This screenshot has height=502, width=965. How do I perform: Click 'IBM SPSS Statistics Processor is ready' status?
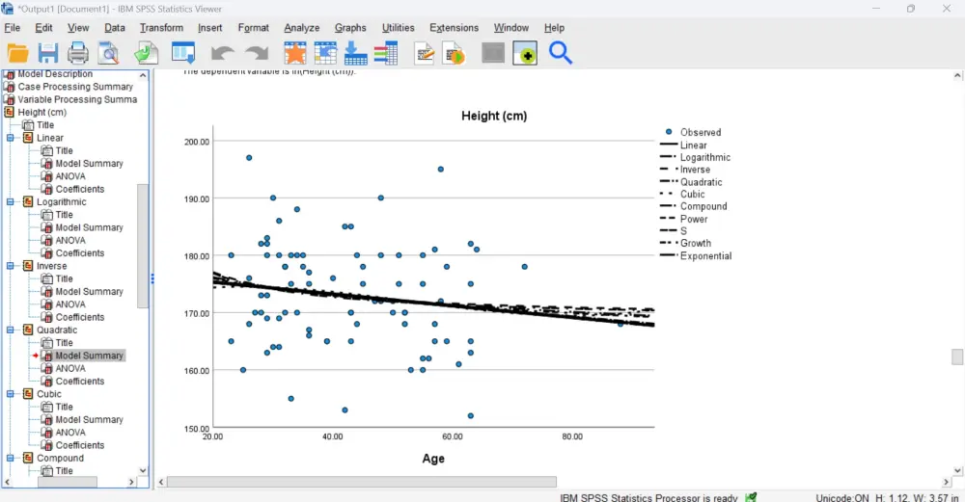tap(648, 498)
